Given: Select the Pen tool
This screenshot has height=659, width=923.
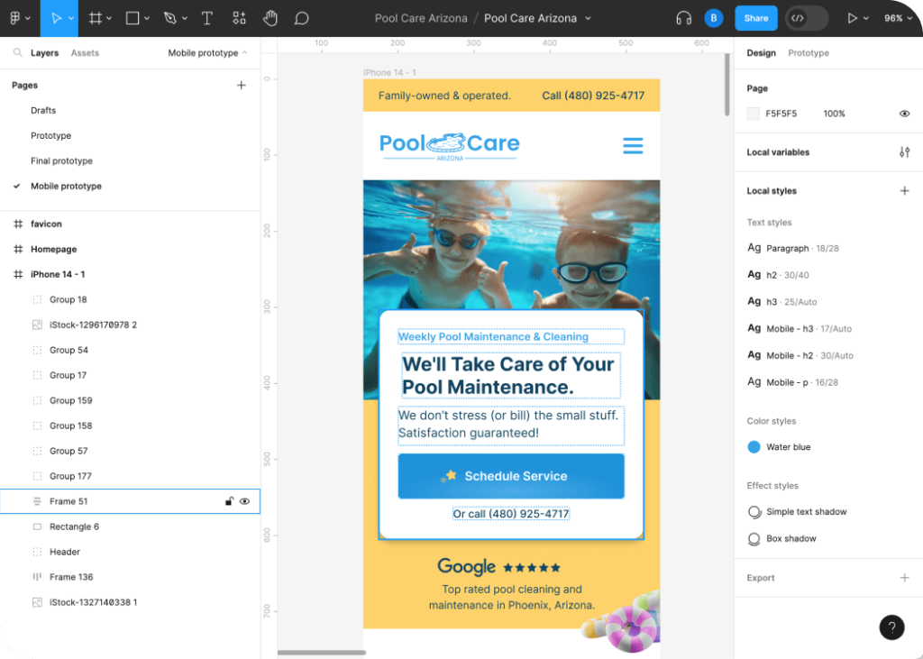Looking at the screenshot, I should point(170,18).
